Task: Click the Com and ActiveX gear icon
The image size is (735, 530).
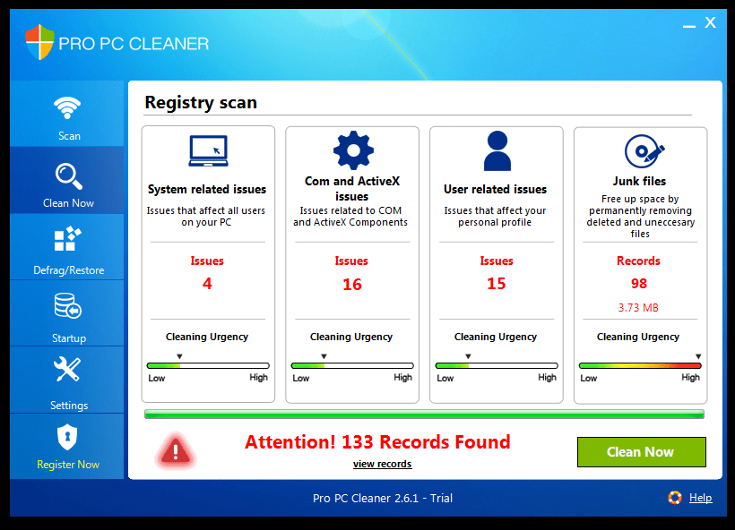Action: [351, 150]
